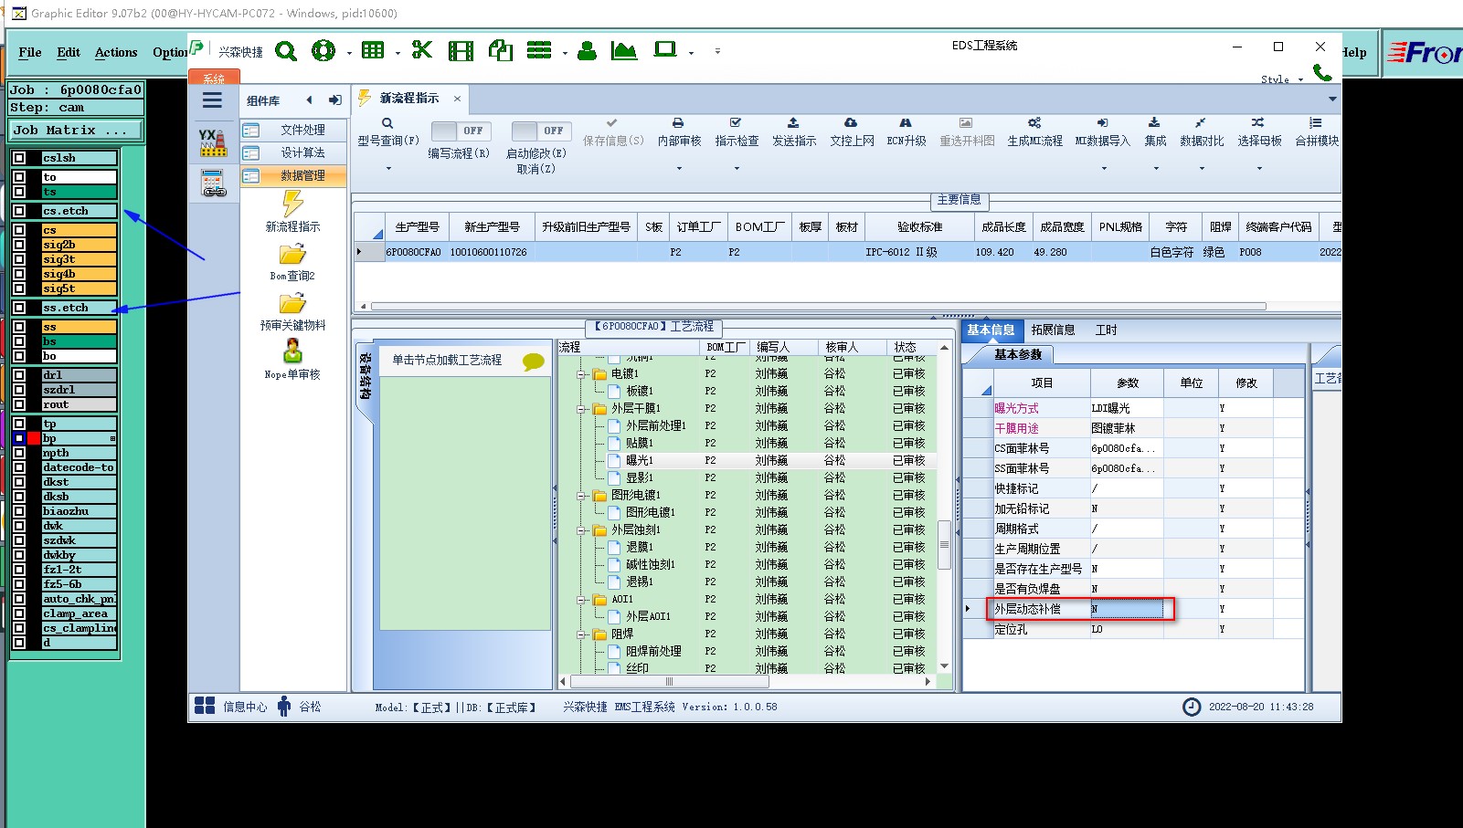Select 文件处理 in the component library
This screenshot has height=828, width=1463.
coord(294,131)
